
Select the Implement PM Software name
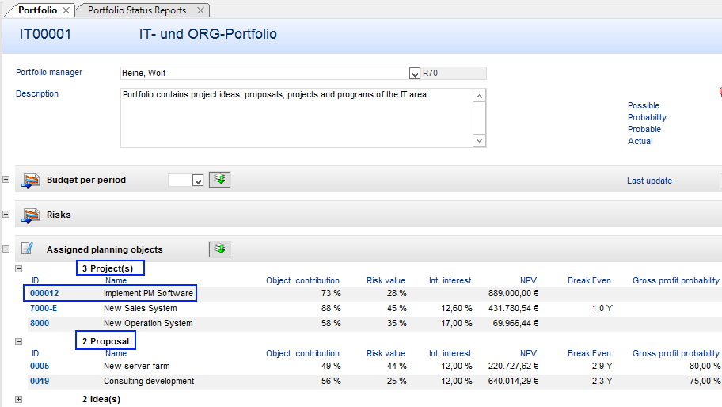(148, 293)
